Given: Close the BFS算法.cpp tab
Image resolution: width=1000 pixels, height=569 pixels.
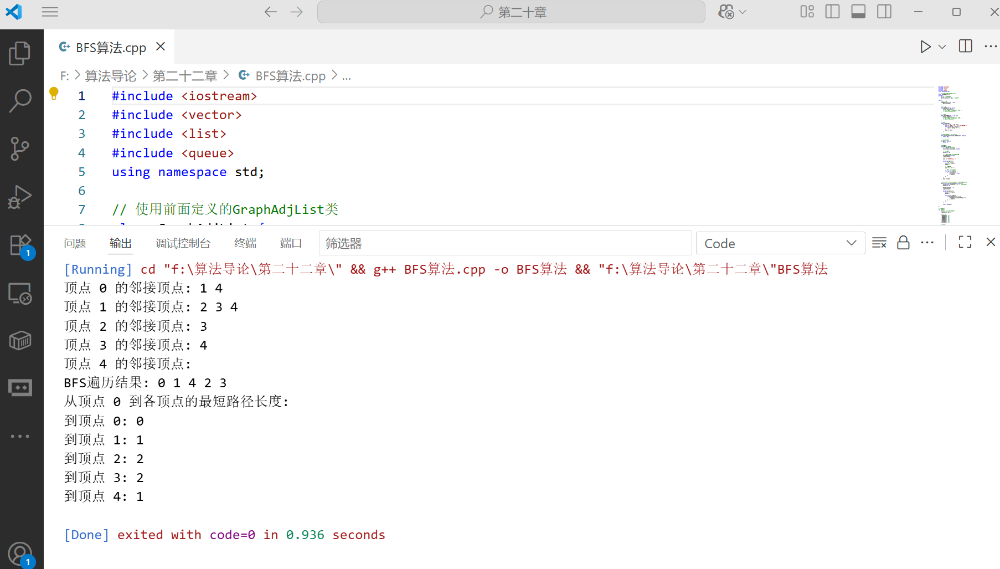Looking at the screenshot, I should click(x=161, y=47).
